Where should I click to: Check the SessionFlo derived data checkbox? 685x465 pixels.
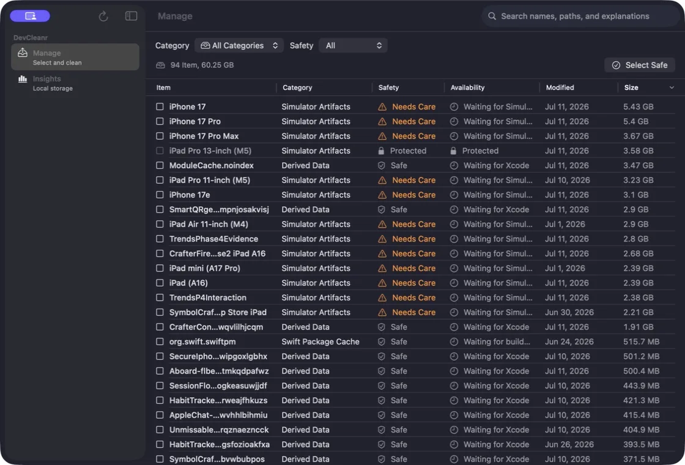160,386
